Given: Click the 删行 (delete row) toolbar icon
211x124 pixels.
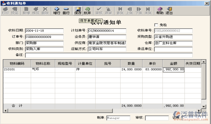Looking at the screenshot, I should click(x=66, y=11).
